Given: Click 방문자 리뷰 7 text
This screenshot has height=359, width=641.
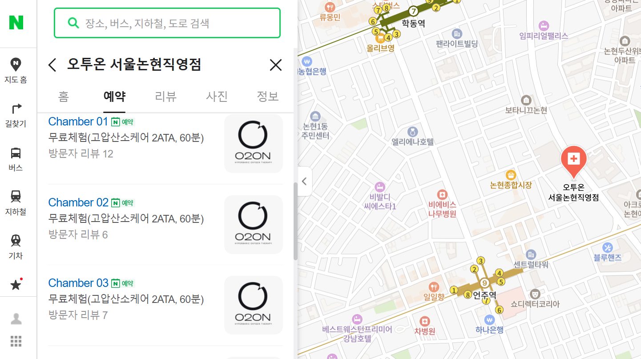Looking at the screenshot, I should [x=78, y=315].
